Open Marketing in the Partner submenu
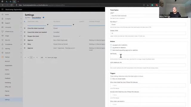This screenshot has width=191, height=107. (x=8, y=83)
